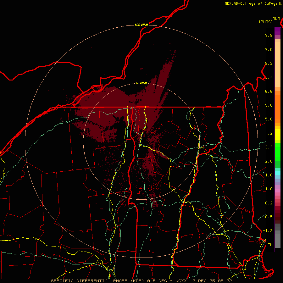Pick the pink band of the color bar
Image resolution: width=283 pixels, height=283 pixels.
pyautogui.click(x=278, y=191)
